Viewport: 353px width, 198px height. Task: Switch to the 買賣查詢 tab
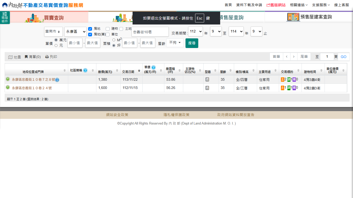[49, 17]
